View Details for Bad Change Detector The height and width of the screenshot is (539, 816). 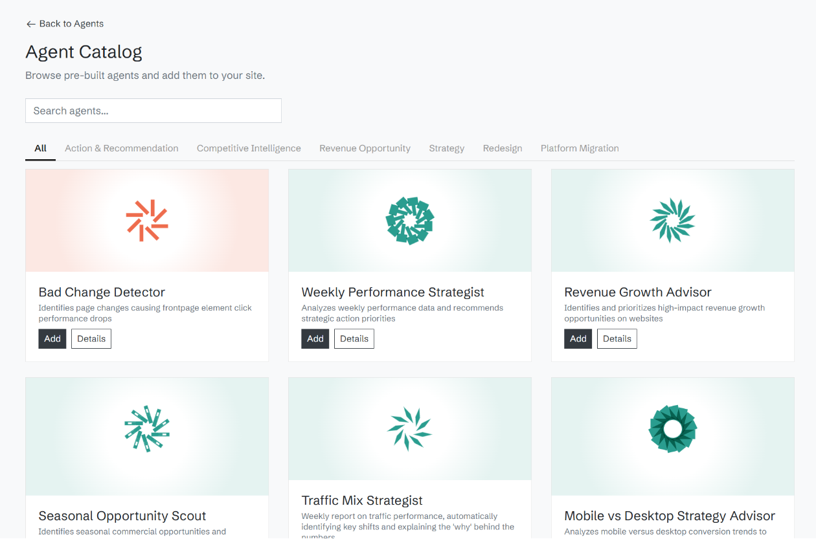point(91,339)
